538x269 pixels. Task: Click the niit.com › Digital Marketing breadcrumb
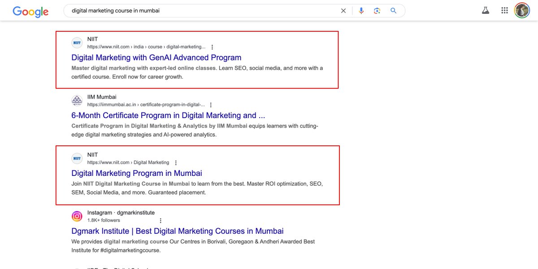pos(128,162)
